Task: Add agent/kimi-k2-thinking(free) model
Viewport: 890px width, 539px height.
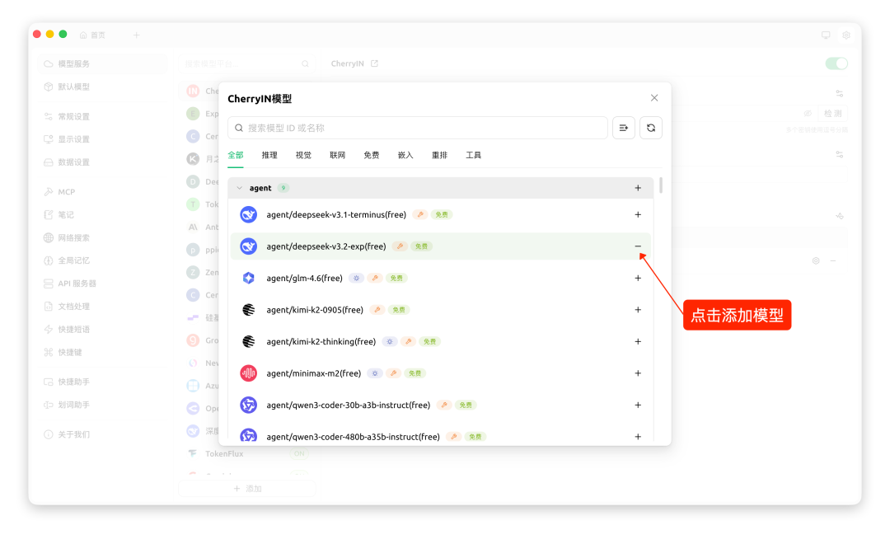Action: pos(638,341)
